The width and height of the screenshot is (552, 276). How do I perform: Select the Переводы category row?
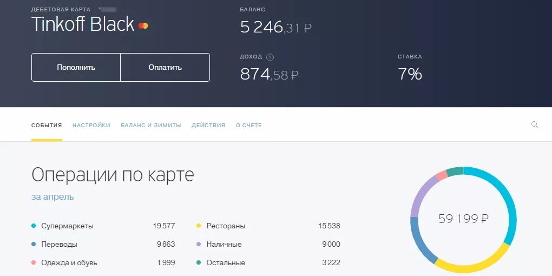pos(103,244)
